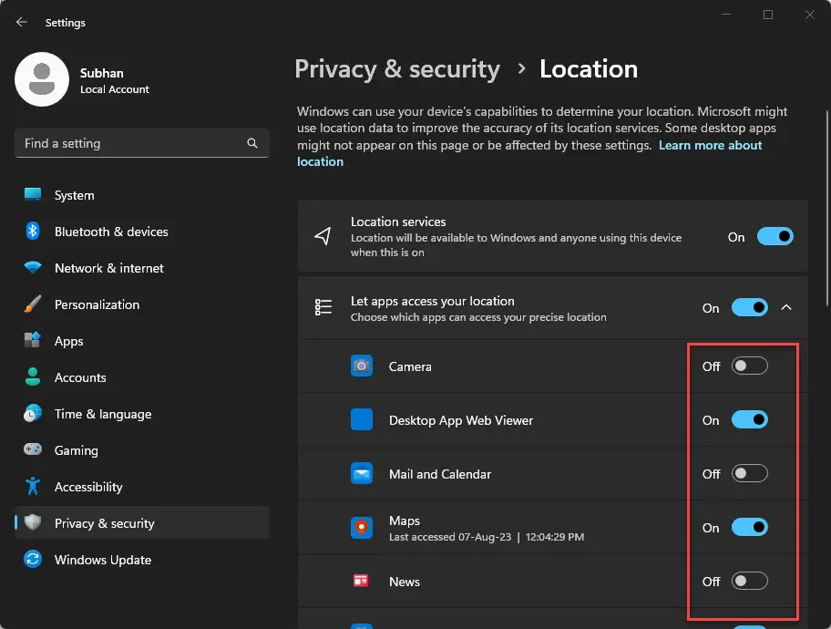This screenshot has height=629, width=831.
Task: Open System settings
Action: 142,195
